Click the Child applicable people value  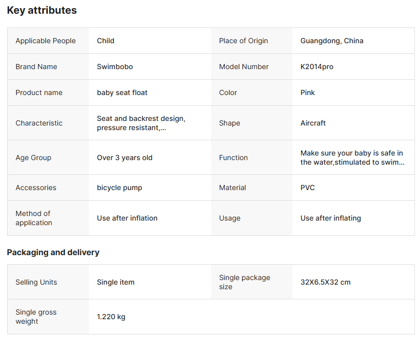105,41
